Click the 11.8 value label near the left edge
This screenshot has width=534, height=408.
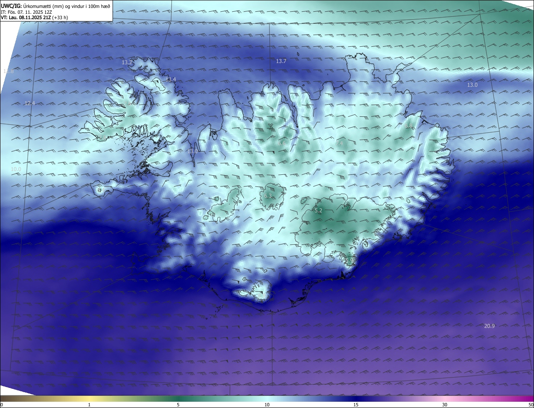(x=8, y=71)
